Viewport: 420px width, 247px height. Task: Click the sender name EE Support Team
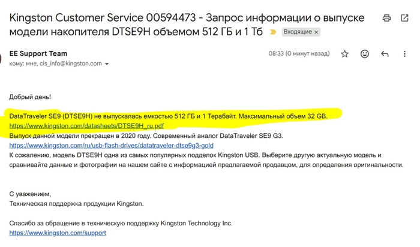[38, 53]
